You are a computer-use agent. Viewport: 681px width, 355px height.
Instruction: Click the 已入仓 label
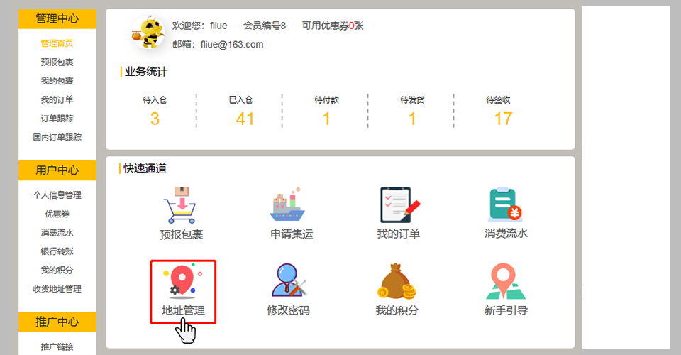(x=240, y=100)
